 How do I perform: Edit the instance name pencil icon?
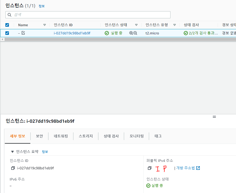point(23,33)
